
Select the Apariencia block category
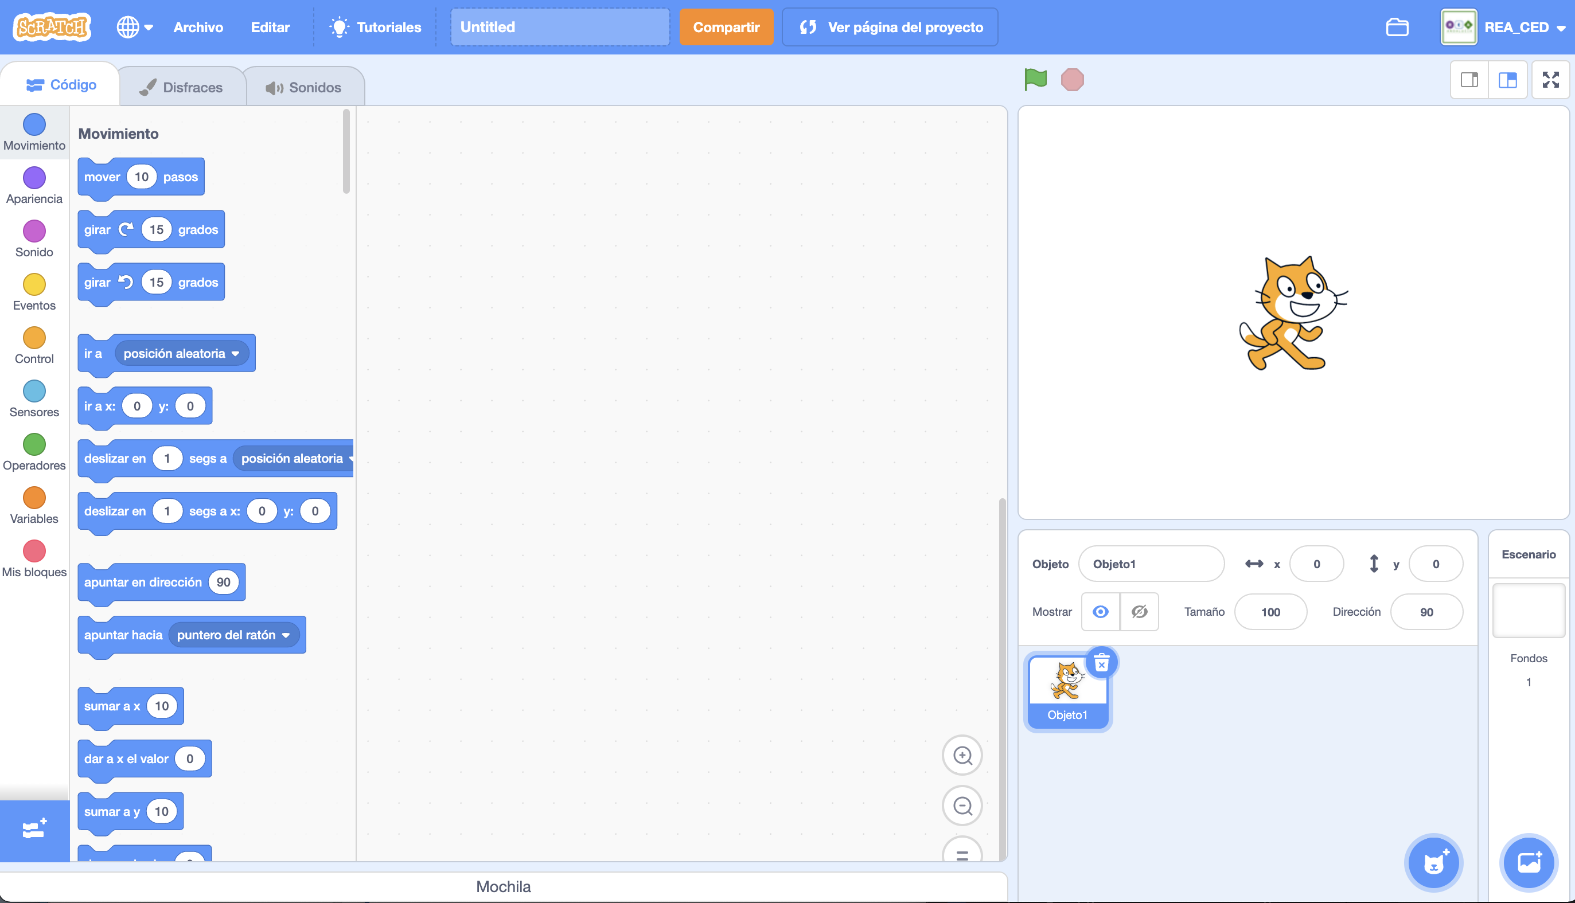pyautogui.click(x=34, y=186)
